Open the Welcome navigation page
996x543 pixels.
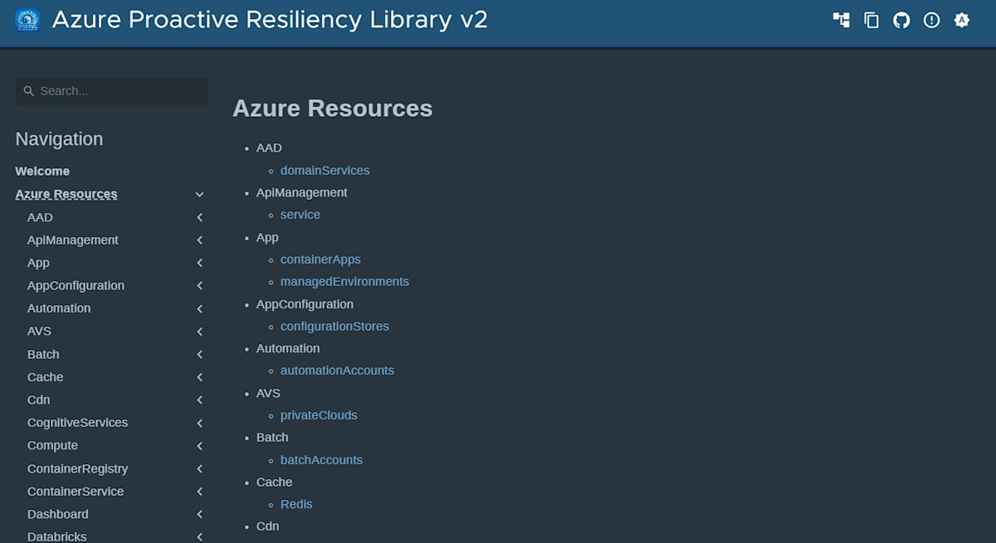41,171
